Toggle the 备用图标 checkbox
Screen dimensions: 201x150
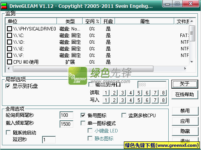[x=83, y=115]
